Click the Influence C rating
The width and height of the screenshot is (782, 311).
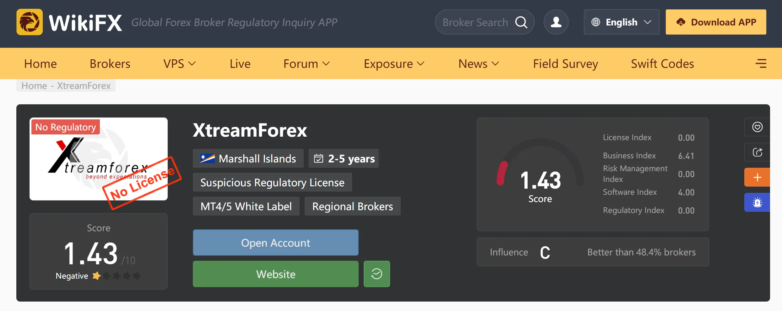click(x=545, y=253)
